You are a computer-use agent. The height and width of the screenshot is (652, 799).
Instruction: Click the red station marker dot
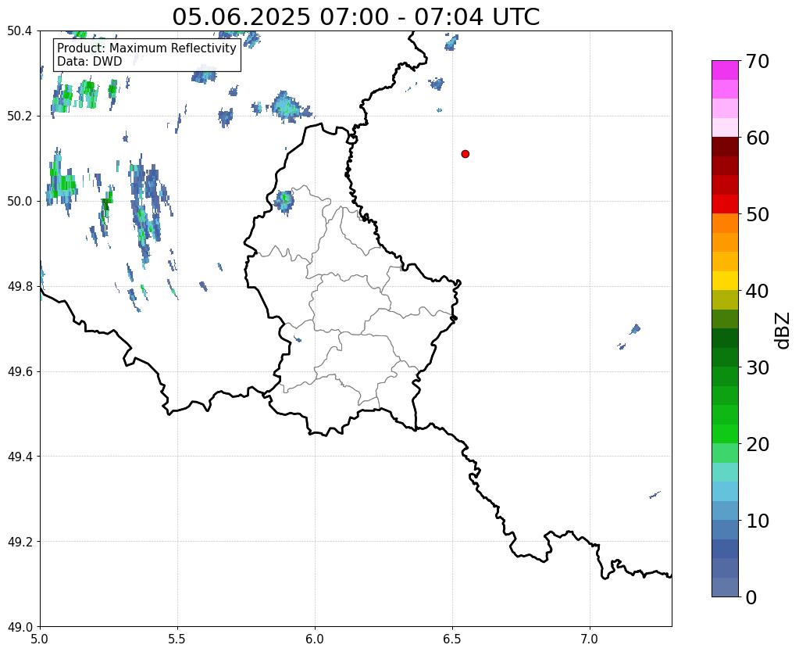click(x=465, y=154)
